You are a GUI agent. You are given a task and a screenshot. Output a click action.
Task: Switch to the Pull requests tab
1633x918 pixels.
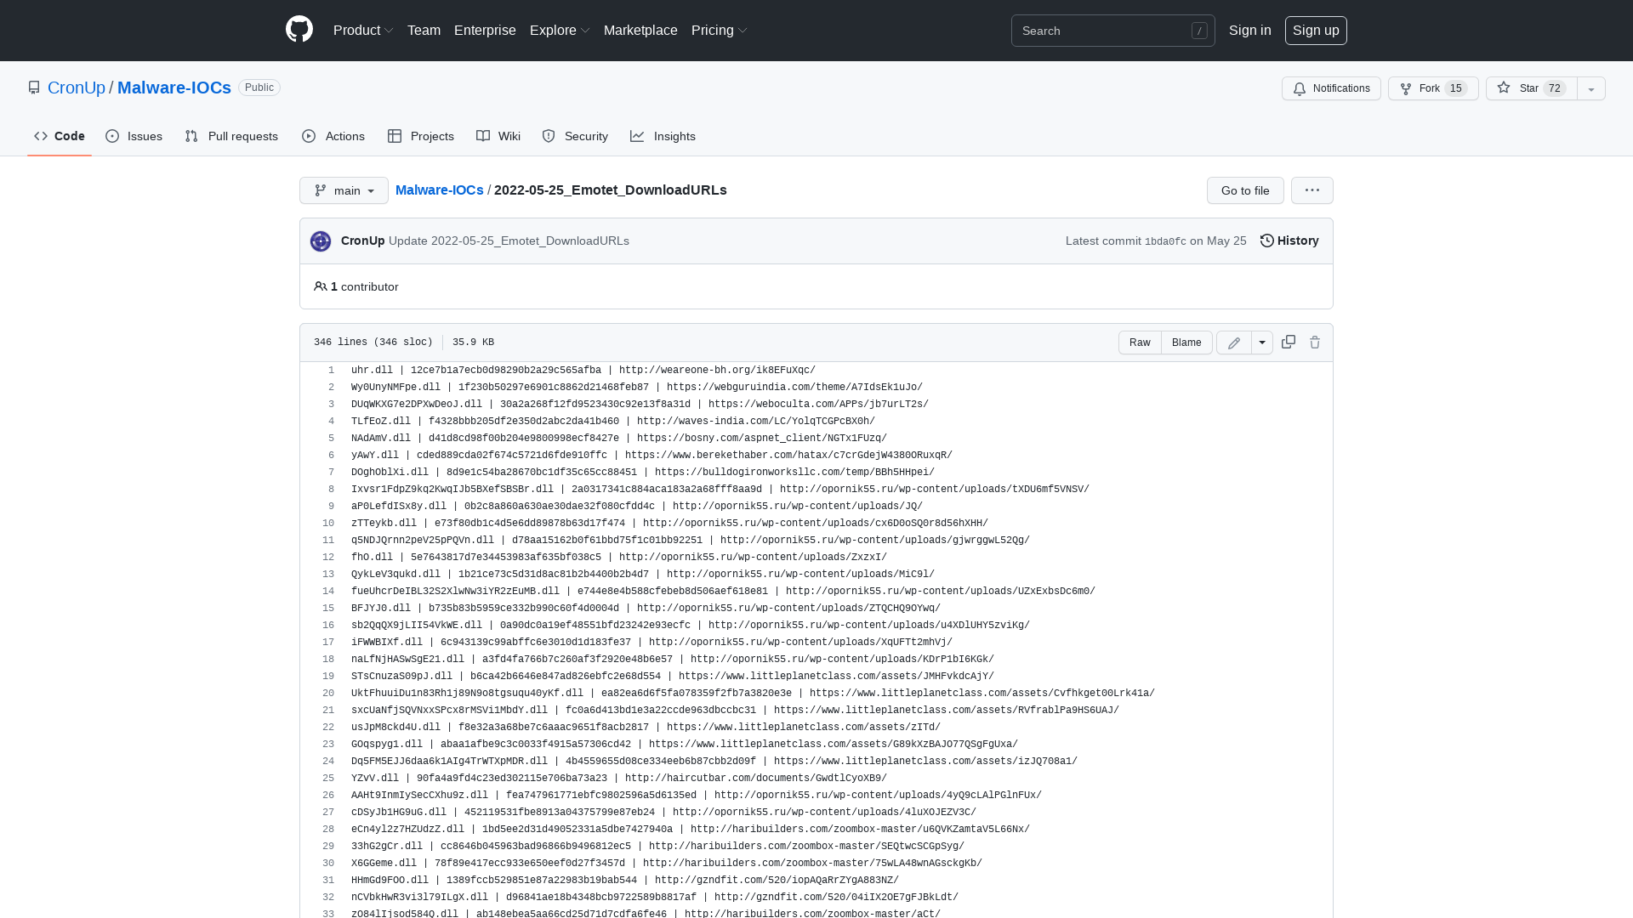[x=231, y=136]
